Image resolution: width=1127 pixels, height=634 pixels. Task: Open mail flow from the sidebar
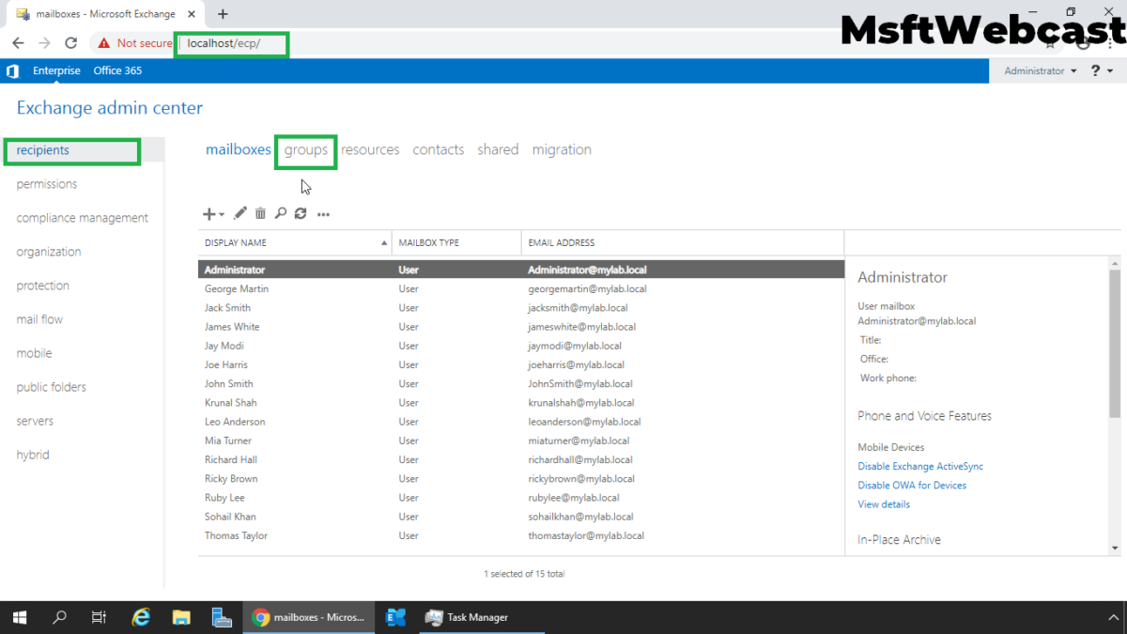(39, 318)
